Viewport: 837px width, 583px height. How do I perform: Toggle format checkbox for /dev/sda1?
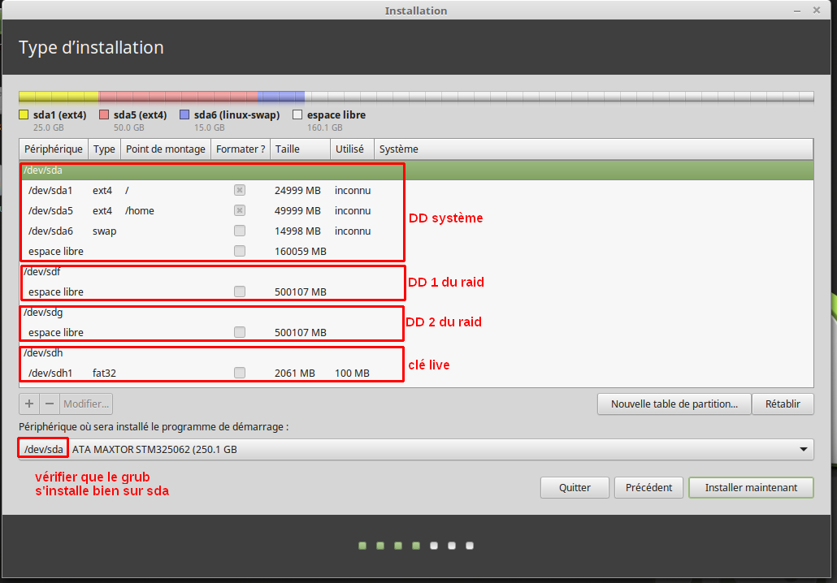pos(240,191)
